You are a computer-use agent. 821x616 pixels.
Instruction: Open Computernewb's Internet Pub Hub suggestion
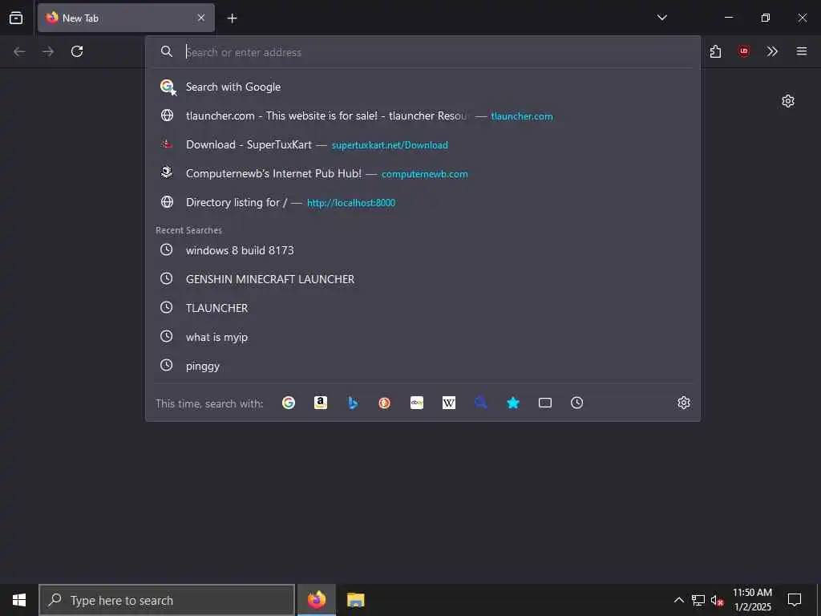point(423,173)
